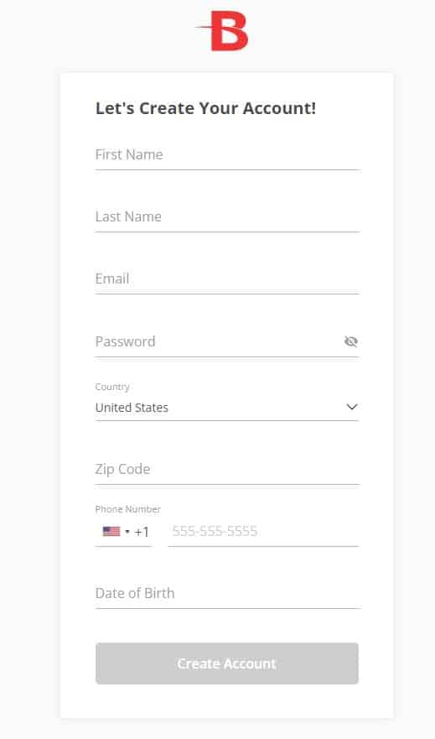The image size is (435, 739).
Task: Click the Create Account button
Action: point(227,664)
